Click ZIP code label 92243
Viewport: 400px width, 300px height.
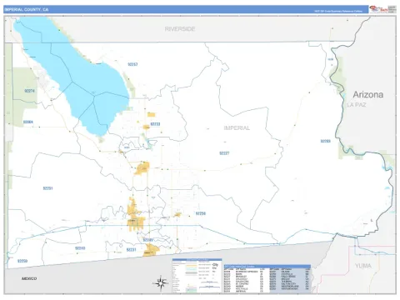pos(80,248)
